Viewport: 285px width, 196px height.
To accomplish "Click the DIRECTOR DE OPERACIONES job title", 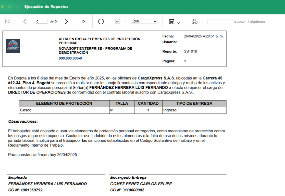I will 37,92.
